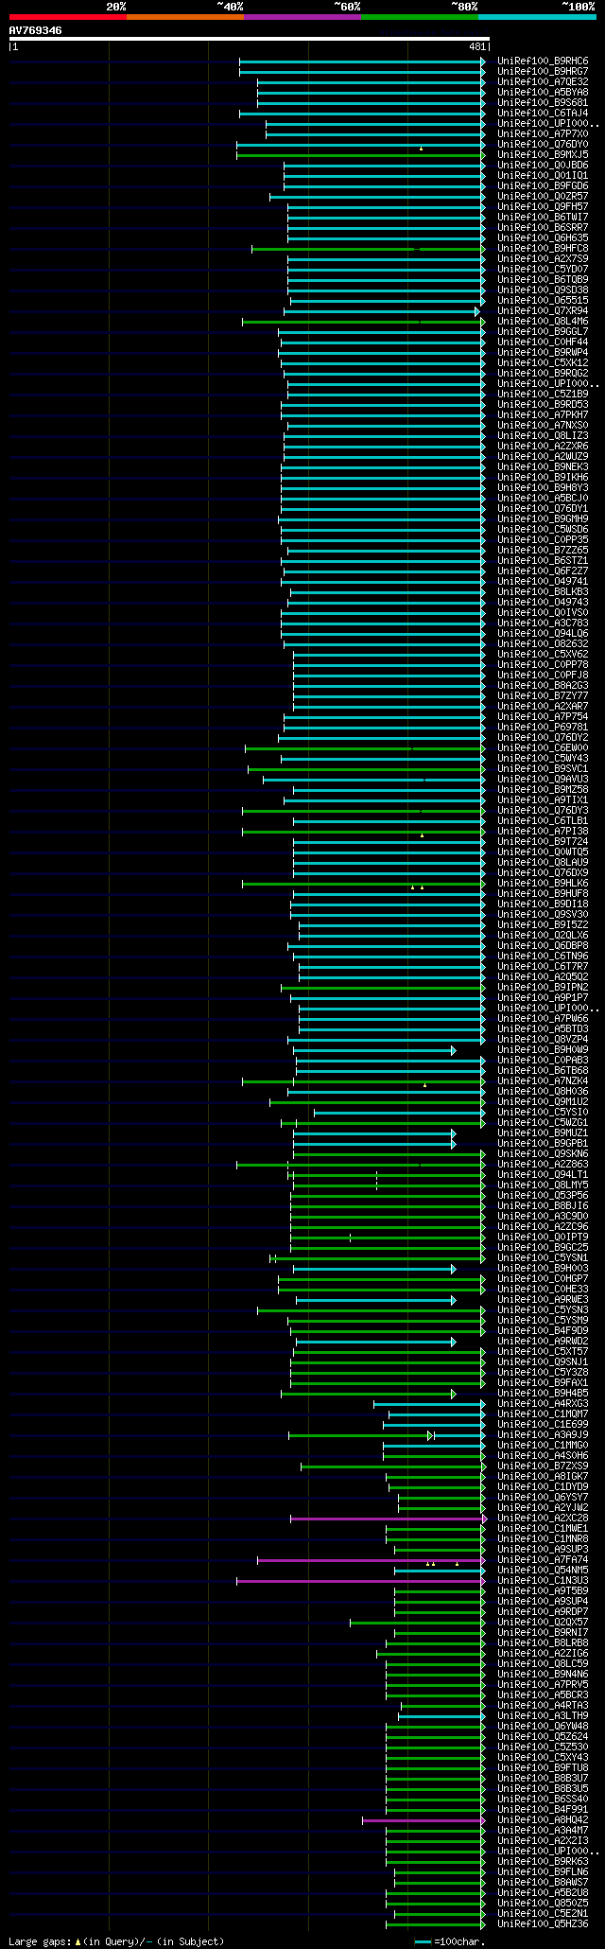Select label UniRef100_Q54NM5
Image resolution: width=605 pixels, height=1949 pixels.
(543, 1571)
